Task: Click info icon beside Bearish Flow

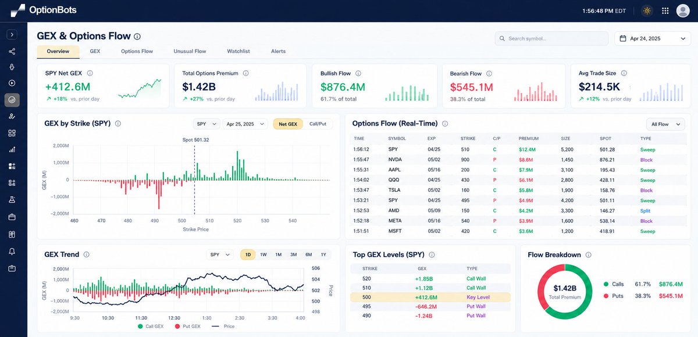Action: click(489, 74)
